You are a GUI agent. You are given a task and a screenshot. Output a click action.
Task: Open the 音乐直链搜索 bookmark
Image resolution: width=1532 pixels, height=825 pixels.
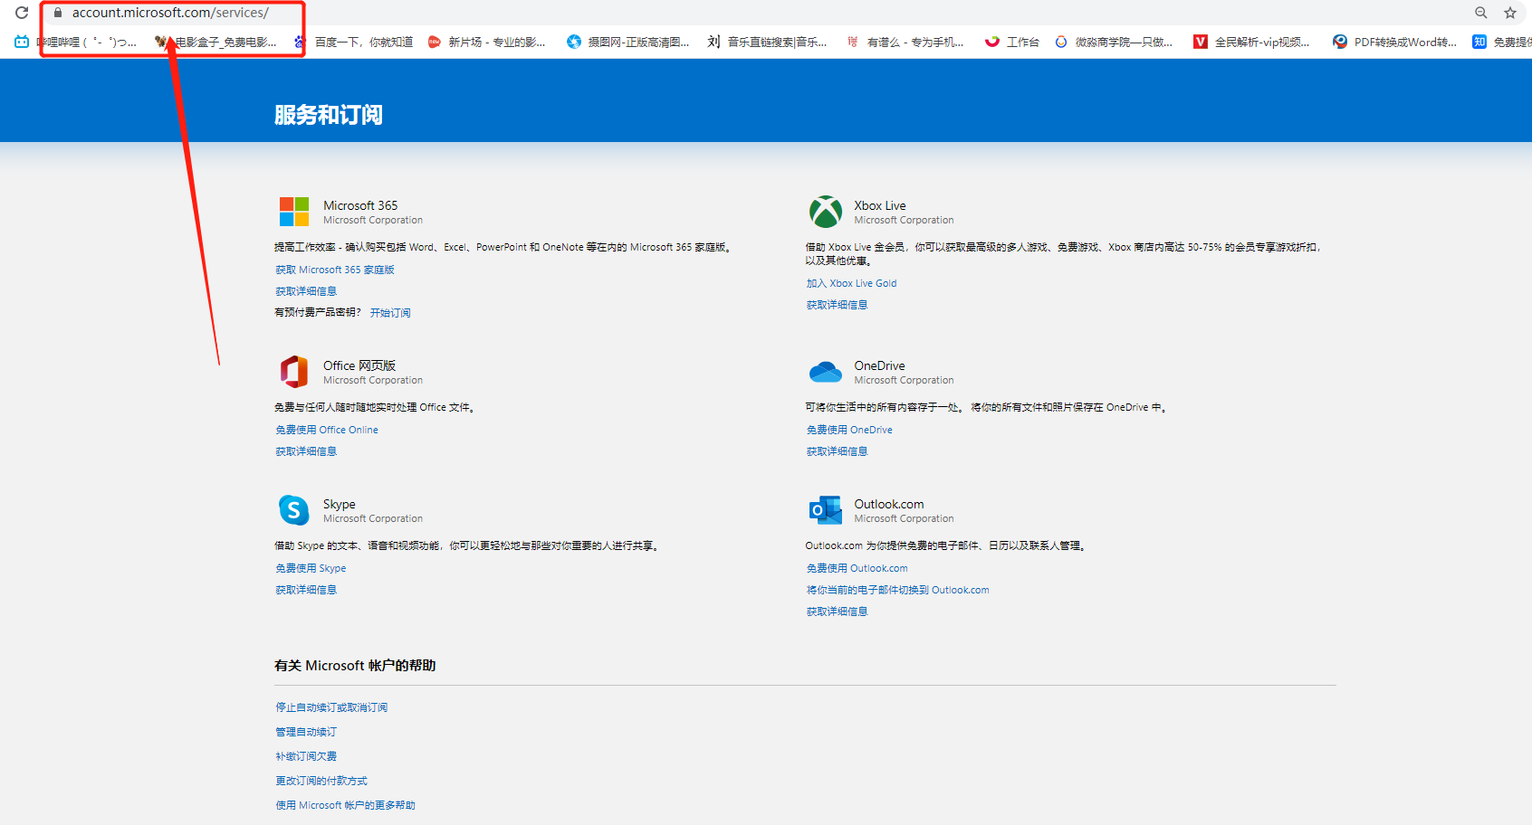point(767,42)
